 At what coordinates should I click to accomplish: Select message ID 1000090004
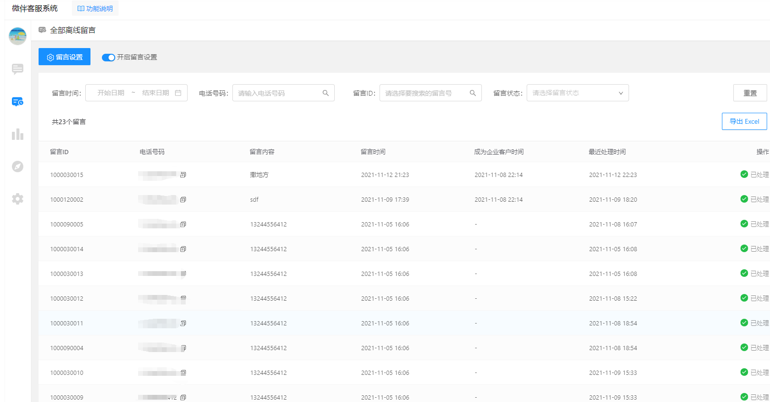[x=67, y=348]
